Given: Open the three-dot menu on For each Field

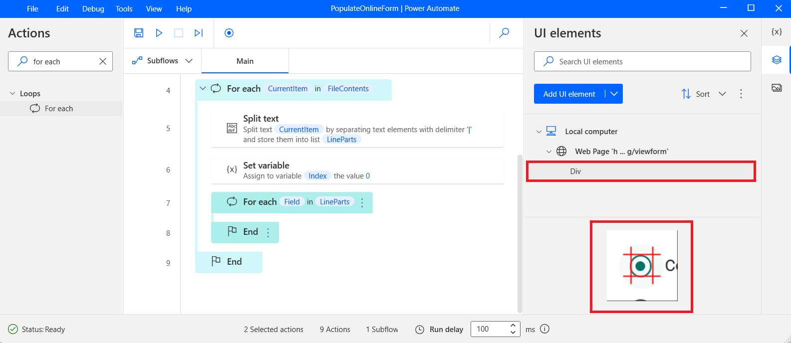Looking at the screenshot, I should pos(362,202).
